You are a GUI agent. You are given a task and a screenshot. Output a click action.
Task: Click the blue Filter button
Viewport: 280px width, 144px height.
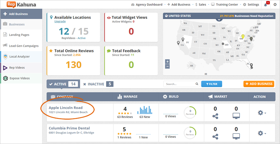click(211, 84)
